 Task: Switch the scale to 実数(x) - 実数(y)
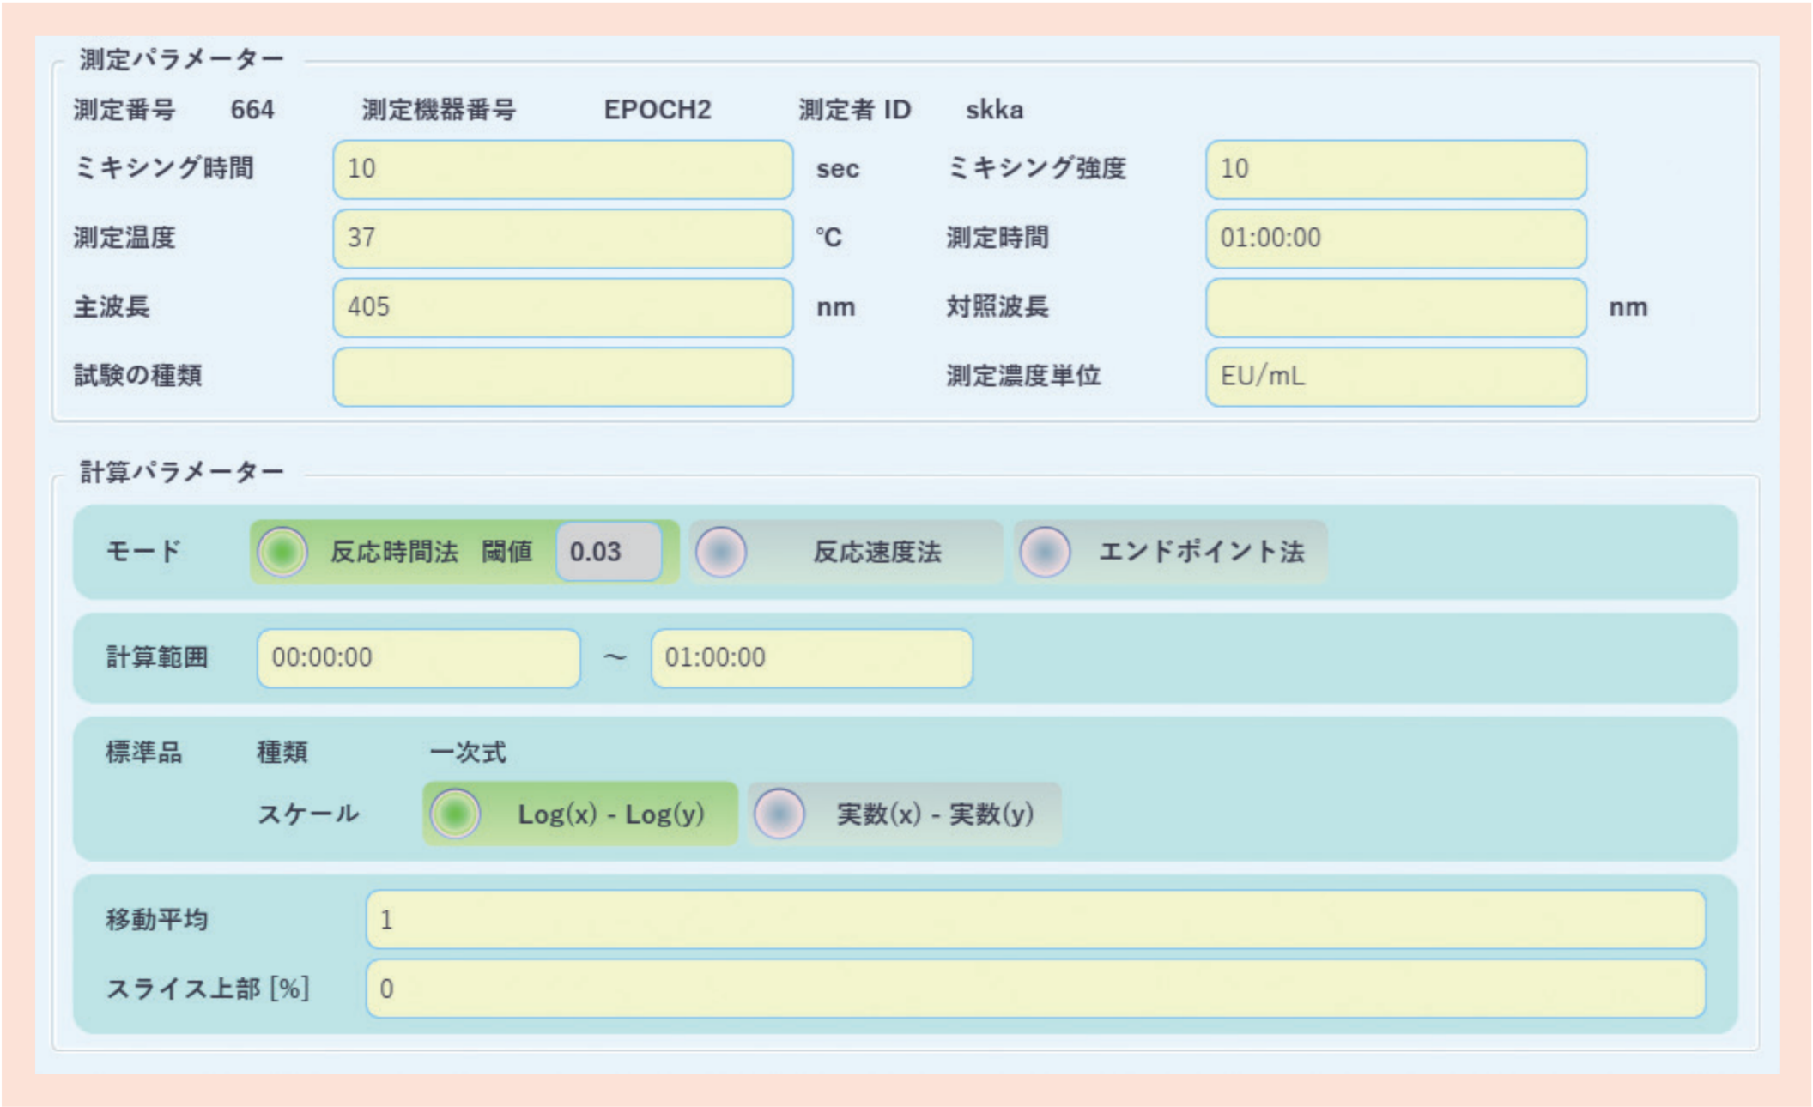[x=779, y=814]
